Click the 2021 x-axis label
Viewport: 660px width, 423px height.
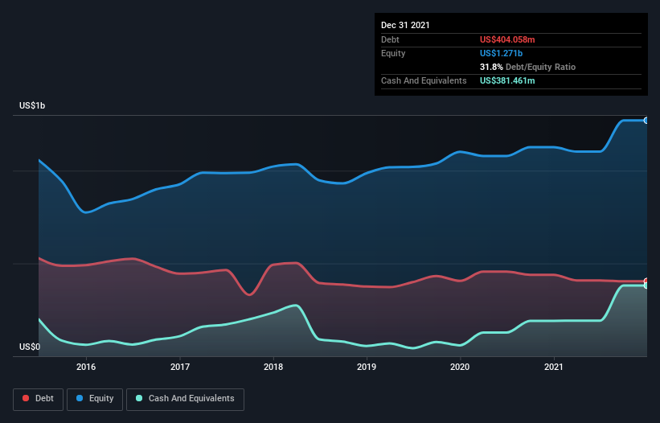[x=554, y=367]
